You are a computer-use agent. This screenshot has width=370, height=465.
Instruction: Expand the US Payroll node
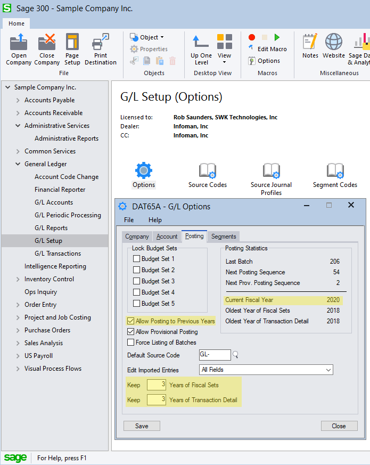tap(18, 356)
